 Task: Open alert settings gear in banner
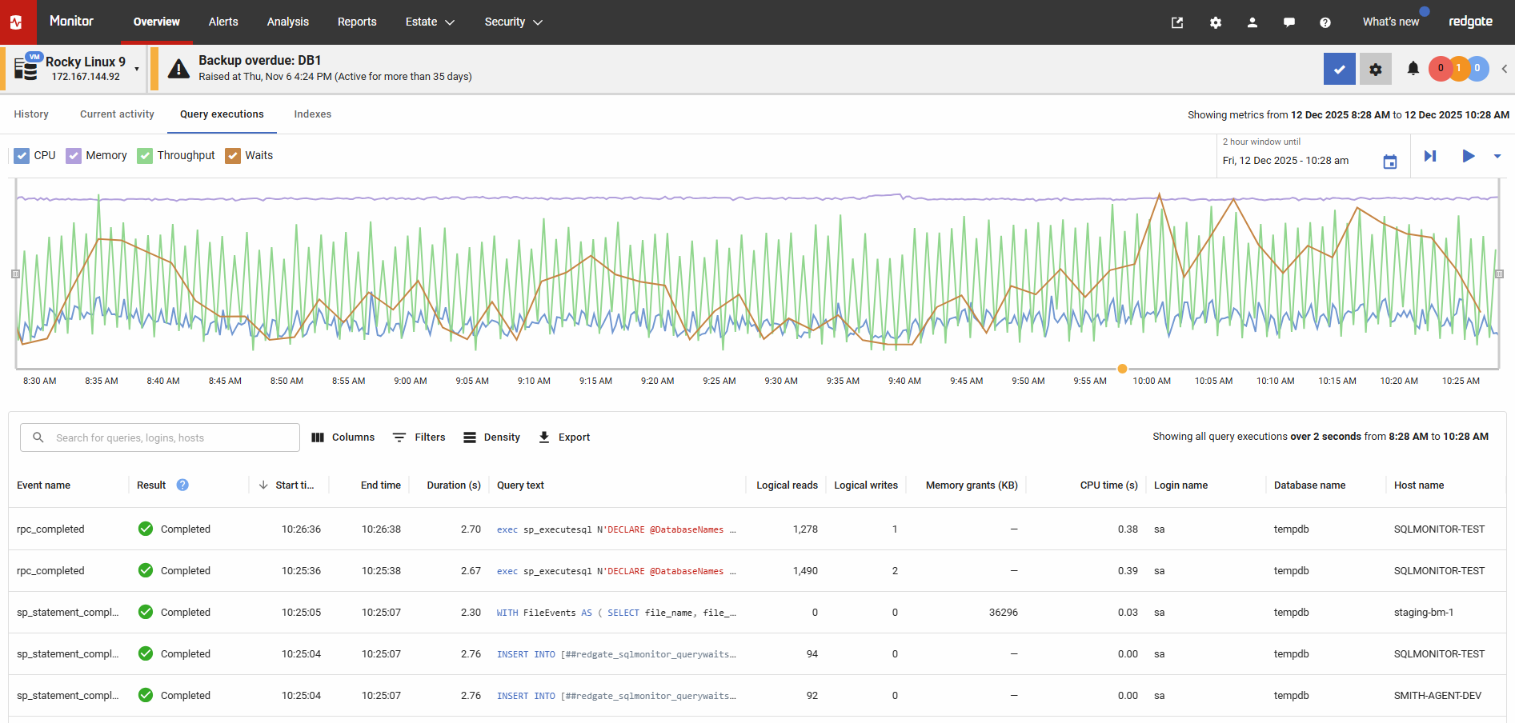coord(1375,70)
